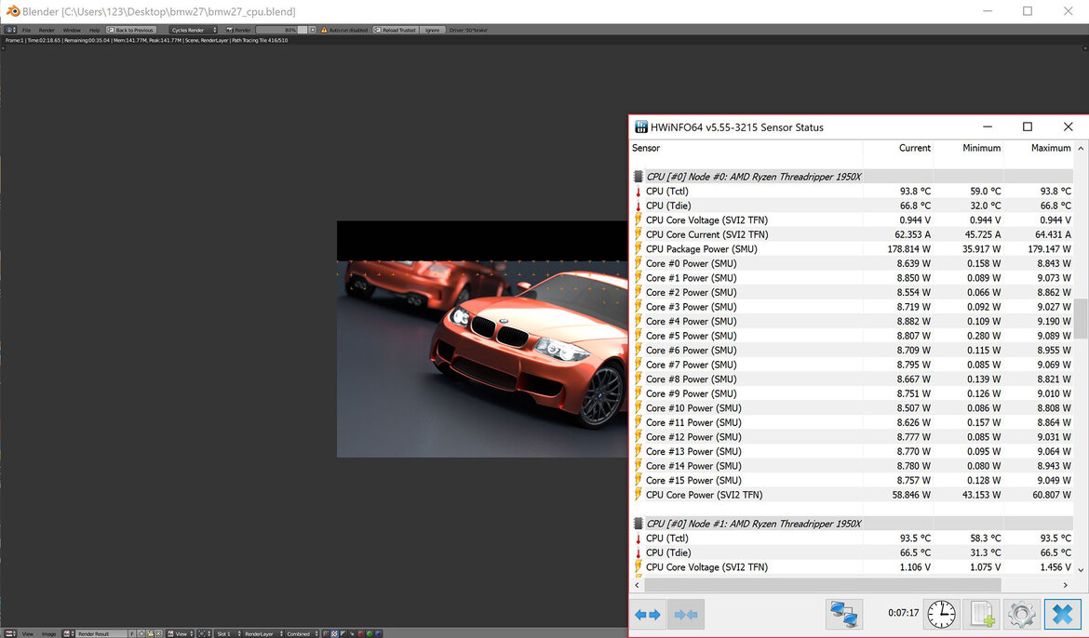Click Blender blue channel button
The height and width of the screenshot is (638, 1089).
(x=378, y=634)
